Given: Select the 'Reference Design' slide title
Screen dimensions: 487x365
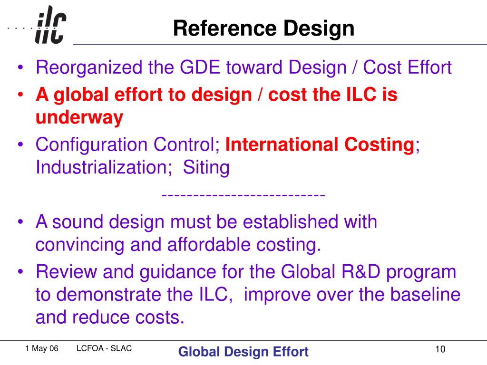Looking at the screenshot, I should tap(263, 28).
